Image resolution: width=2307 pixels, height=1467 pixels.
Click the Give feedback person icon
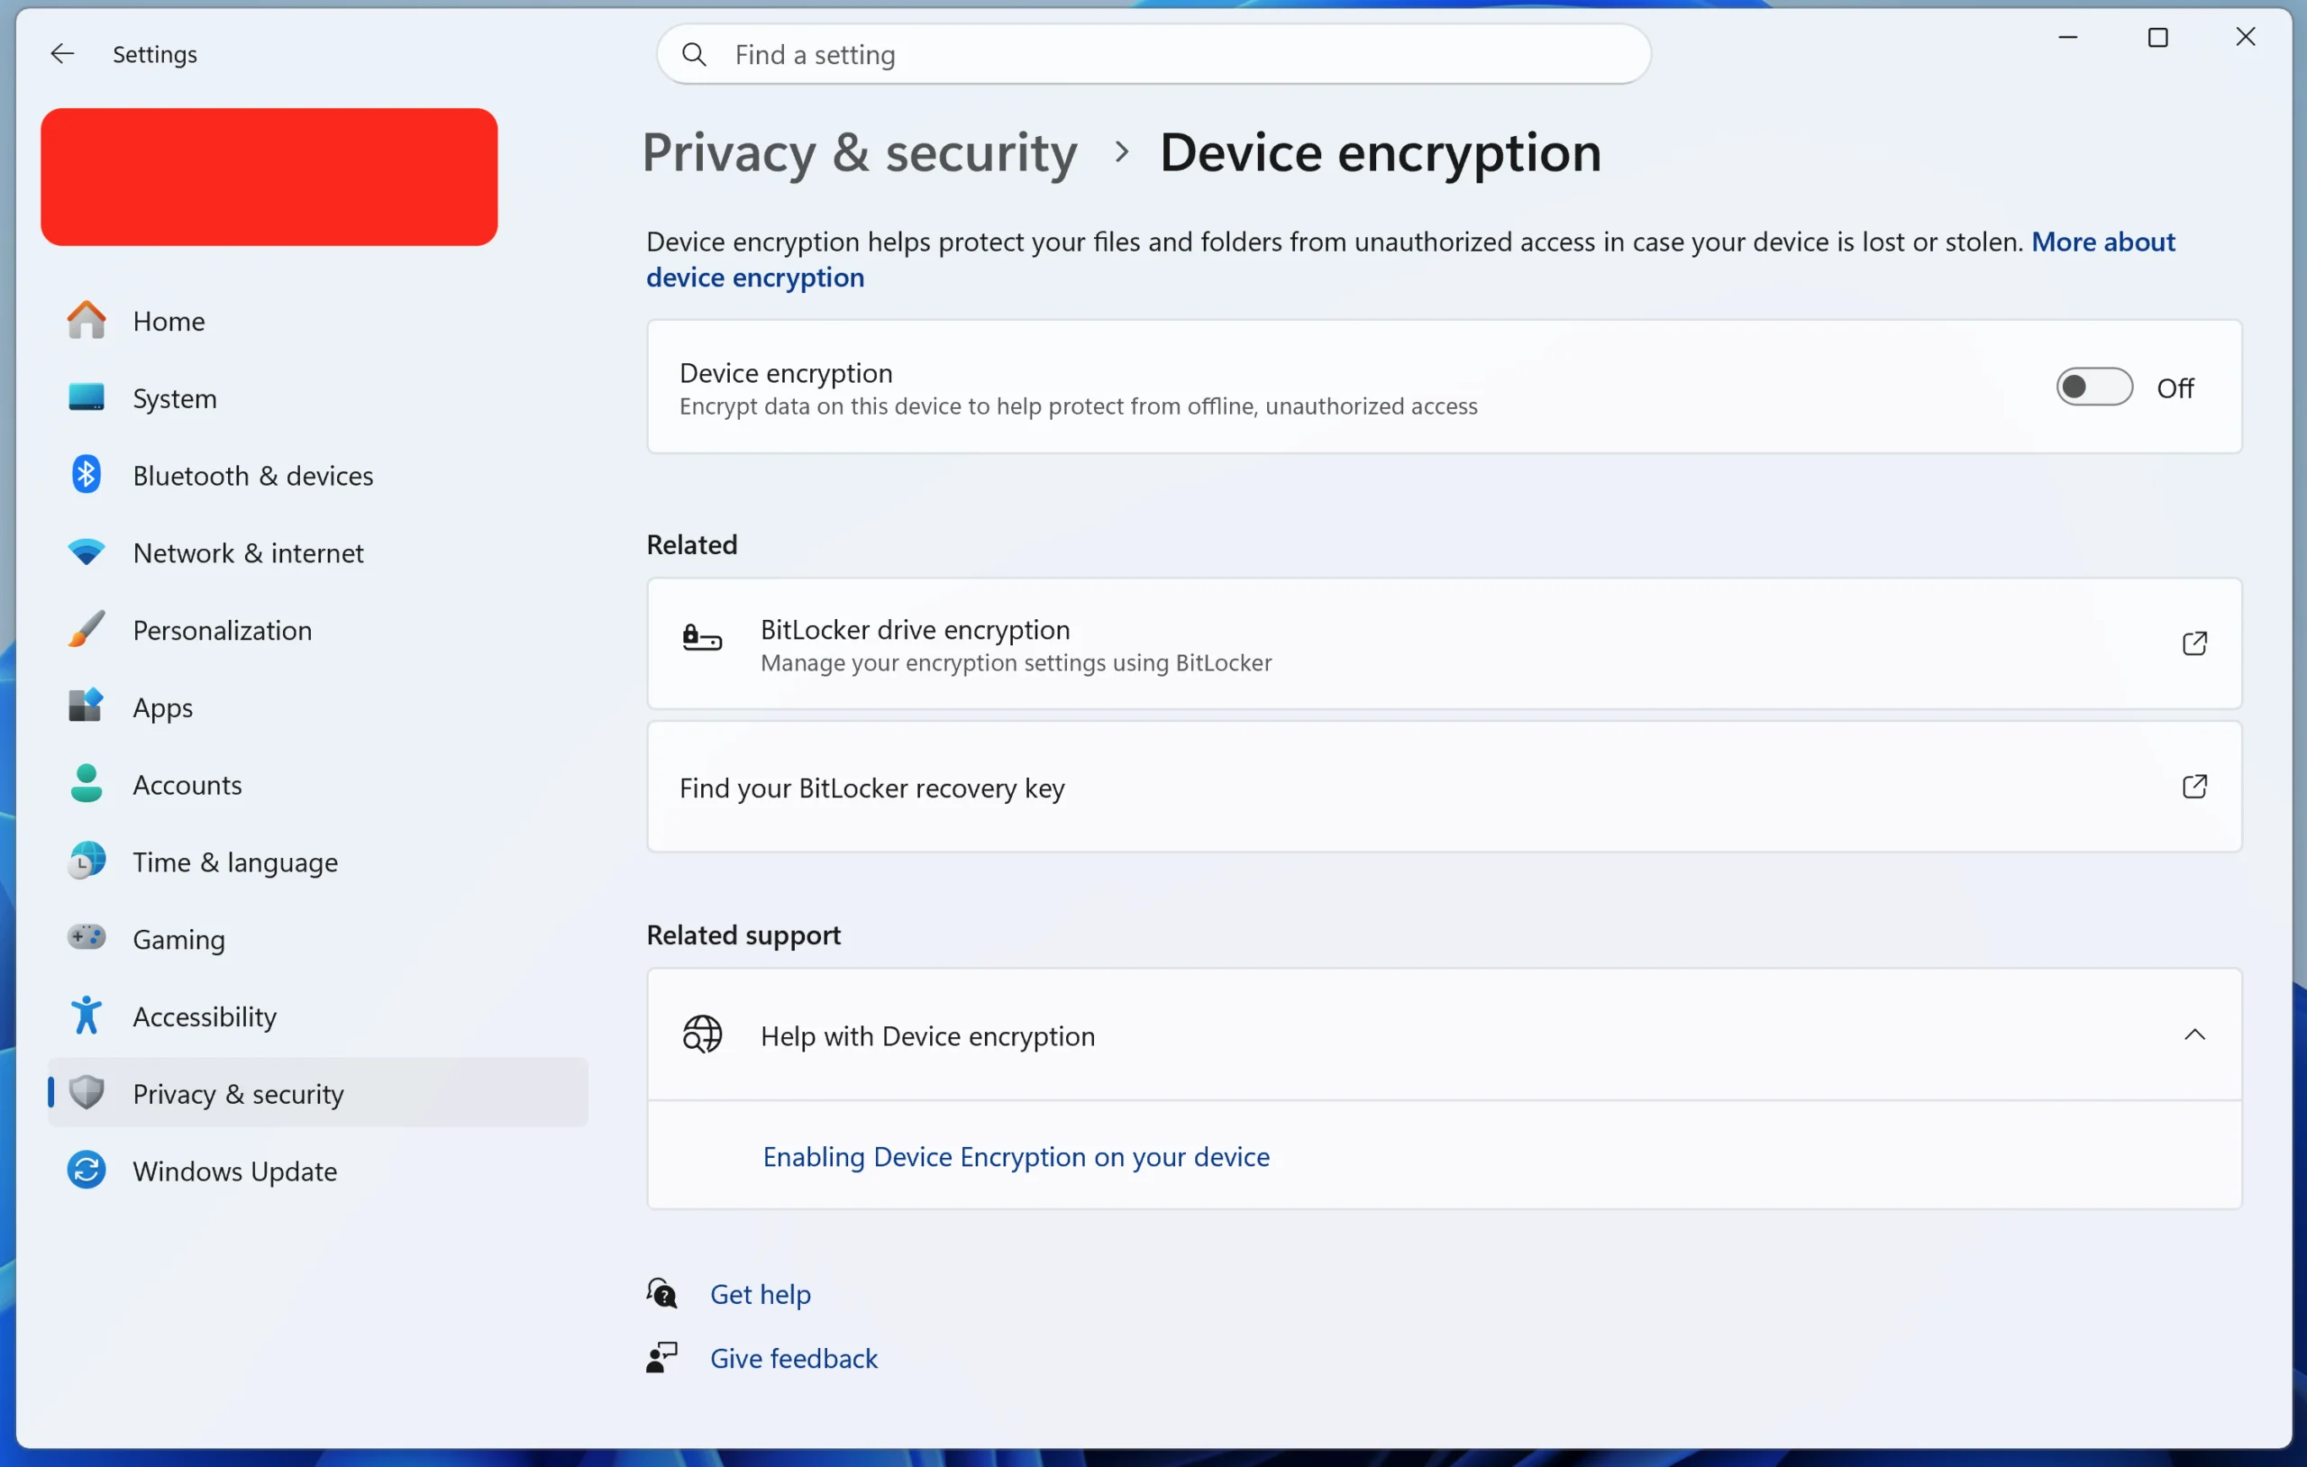click(662, 1358)
